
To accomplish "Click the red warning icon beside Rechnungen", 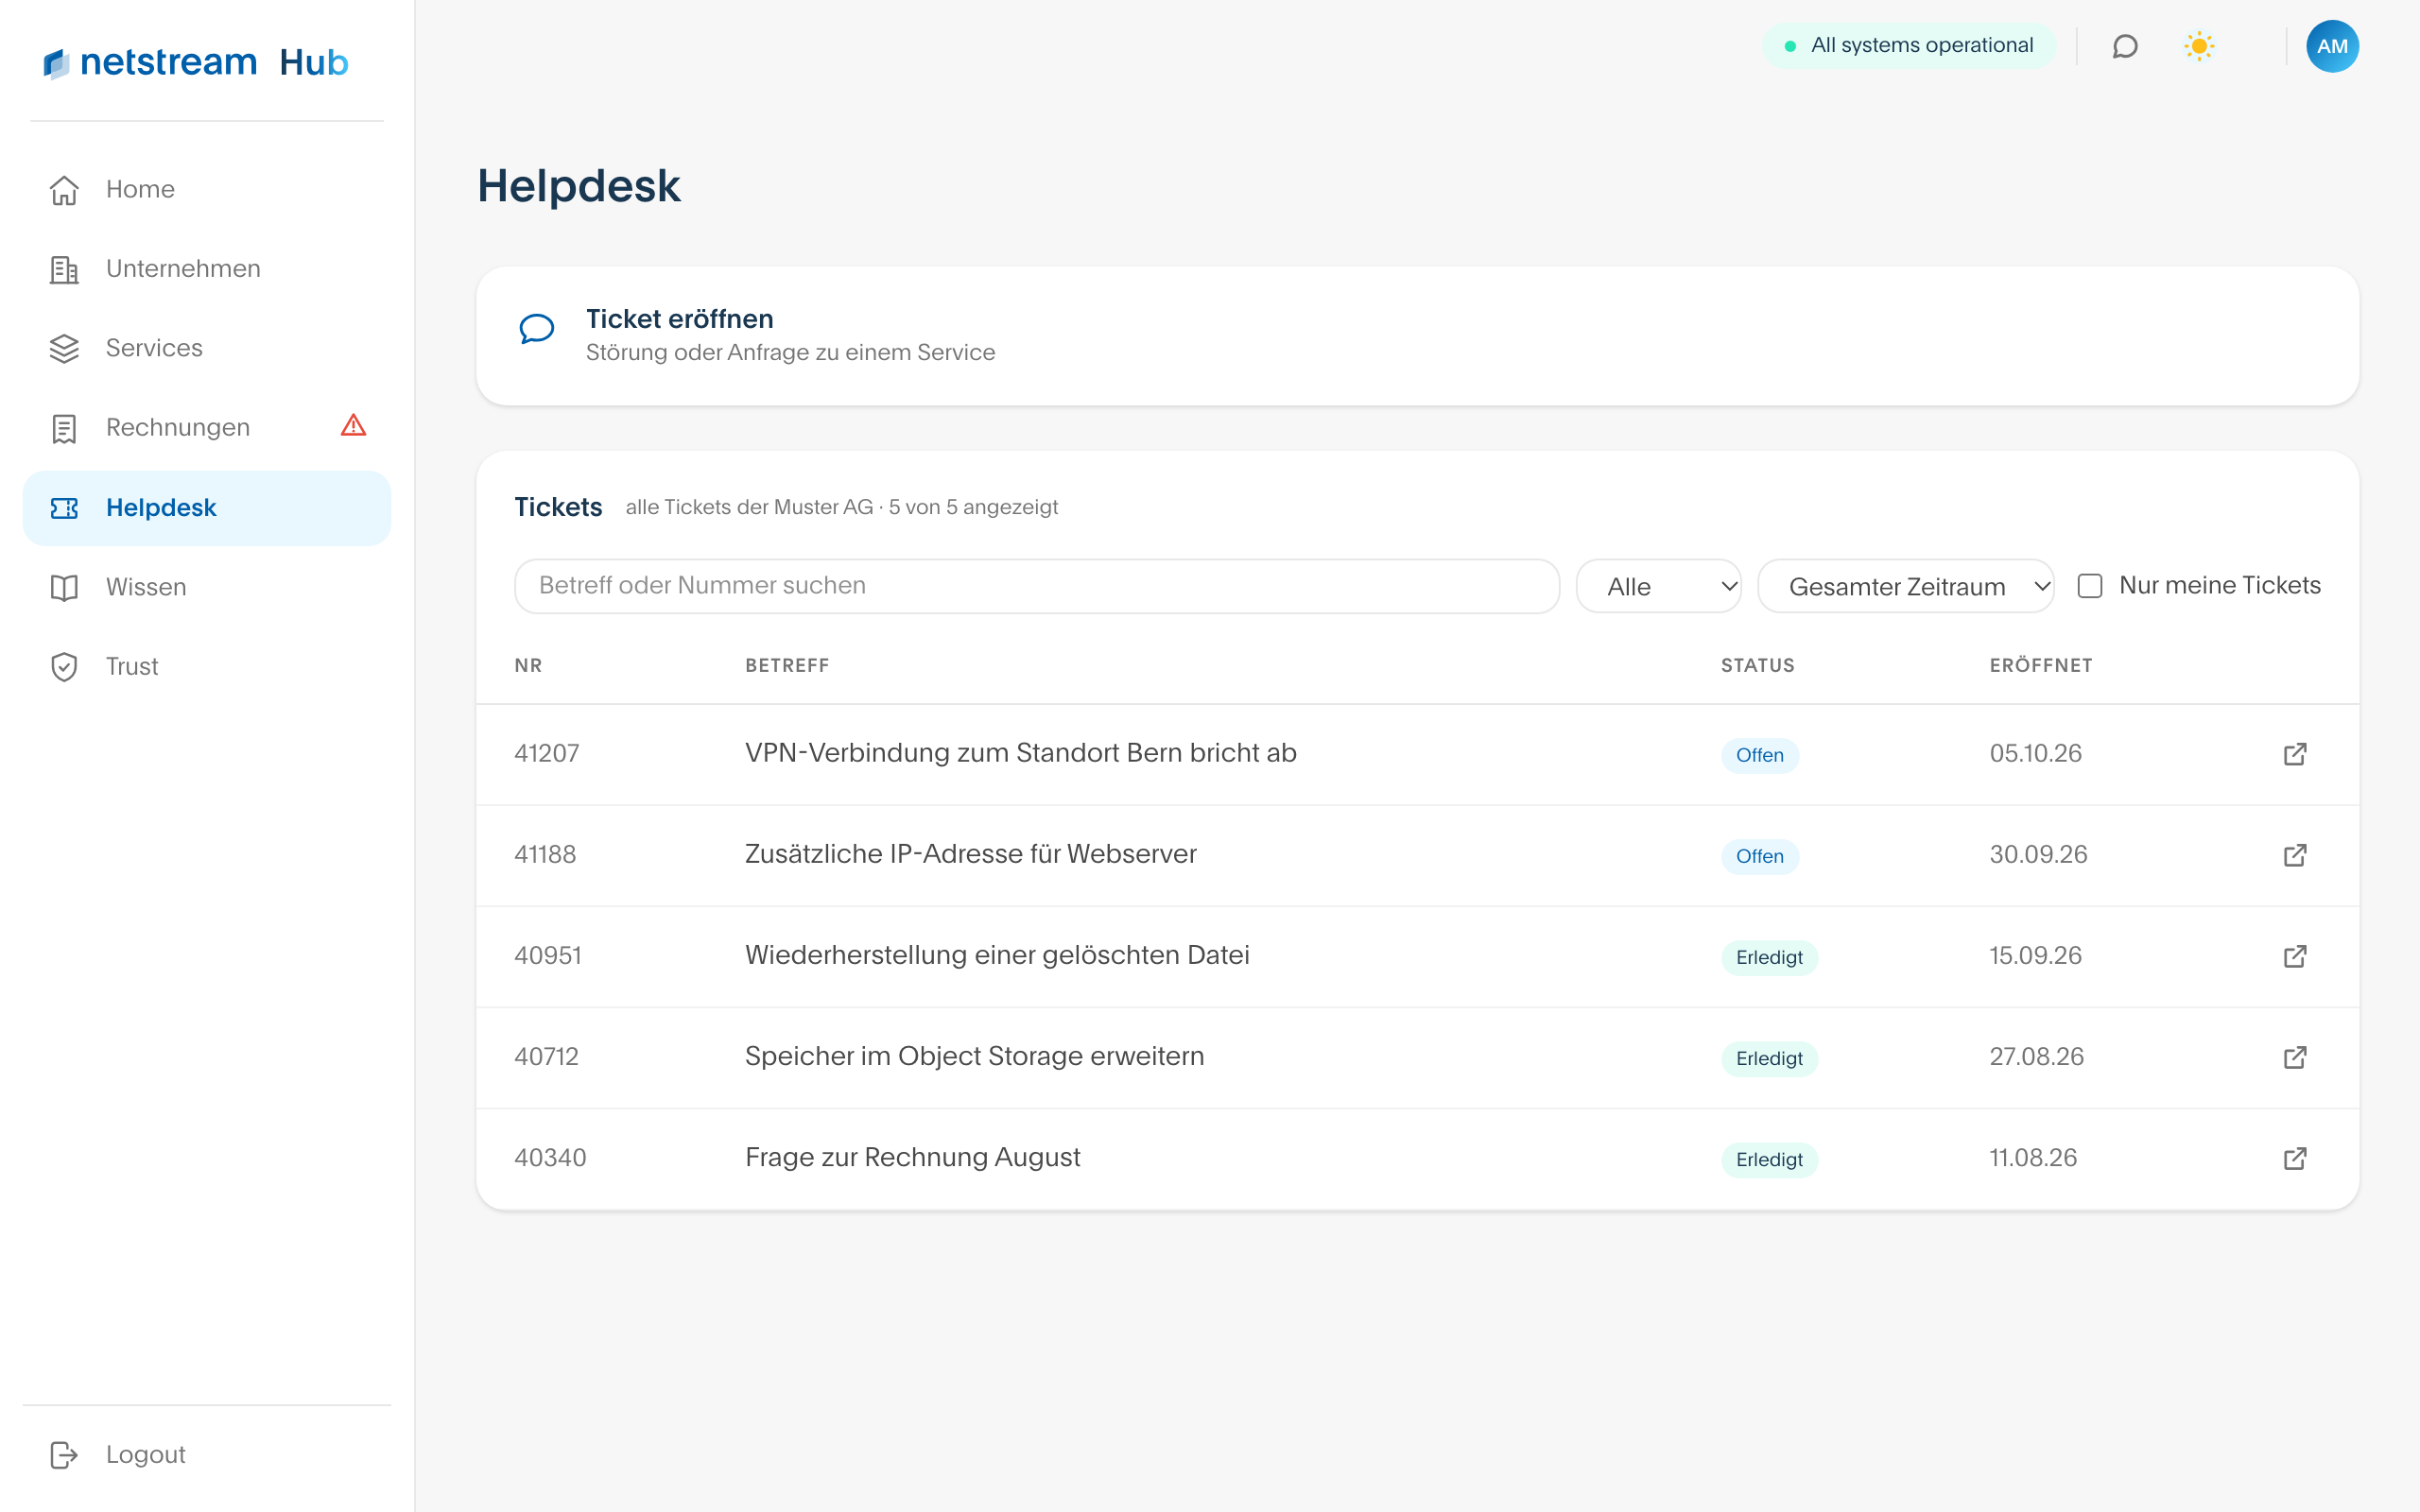I will tap(353, 426).
